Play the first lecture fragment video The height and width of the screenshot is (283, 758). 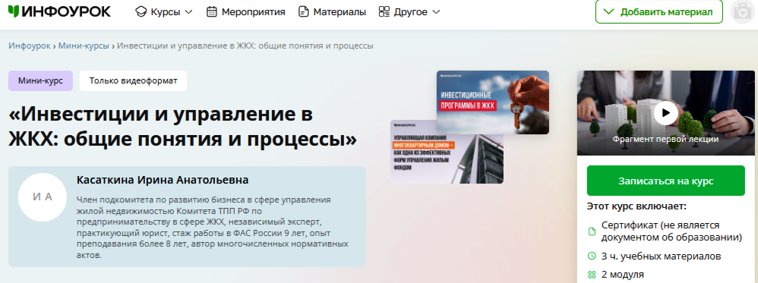click(x=665, y=112)
